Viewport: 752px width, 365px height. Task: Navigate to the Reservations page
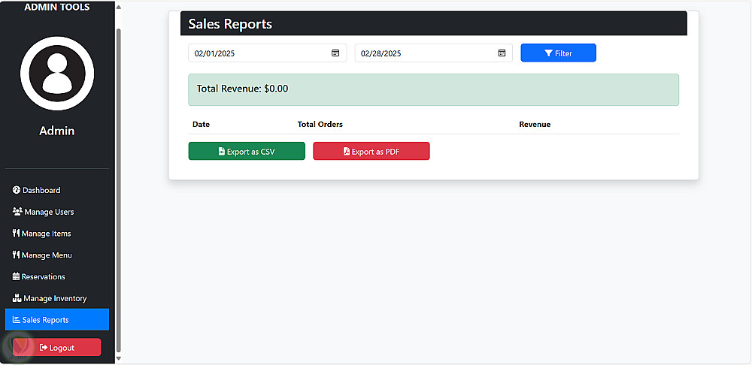[44, 276]
